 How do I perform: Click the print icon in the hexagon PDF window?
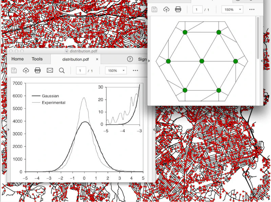[178, 9]
